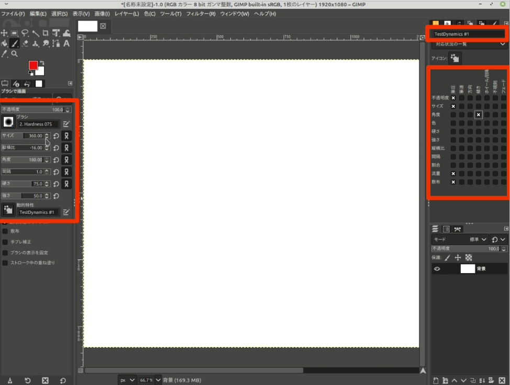Viewport: 510px width, 385px height.
Task: Click the red foreground color swatch
Action: coord(33,65)
